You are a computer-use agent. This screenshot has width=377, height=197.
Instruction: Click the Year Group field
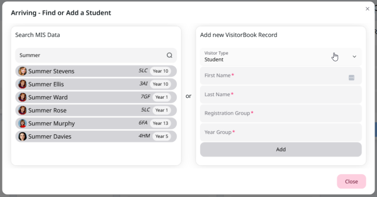tap(281, 132)
